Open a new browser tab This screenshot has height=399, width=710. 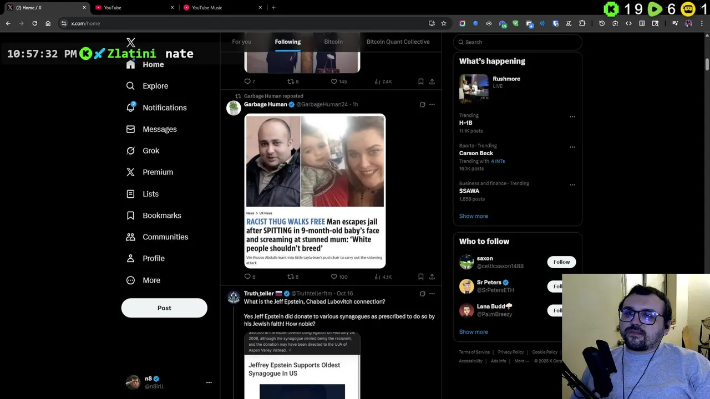[x=273, y=7]
